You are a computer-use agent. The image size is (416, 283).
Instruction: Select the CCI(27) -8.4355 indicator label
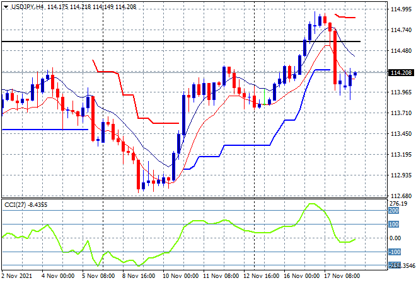(26, 205)
